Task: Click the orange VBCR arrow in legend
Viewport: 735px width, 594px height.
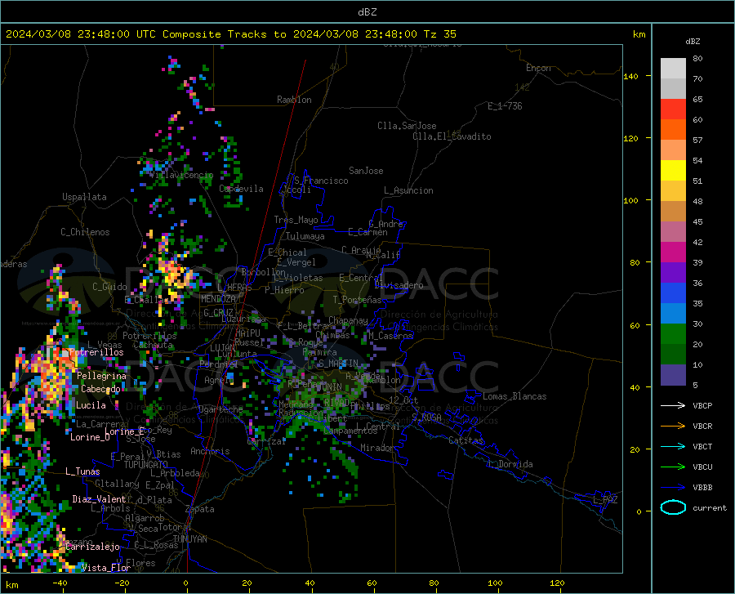Action: coord(673,427)
